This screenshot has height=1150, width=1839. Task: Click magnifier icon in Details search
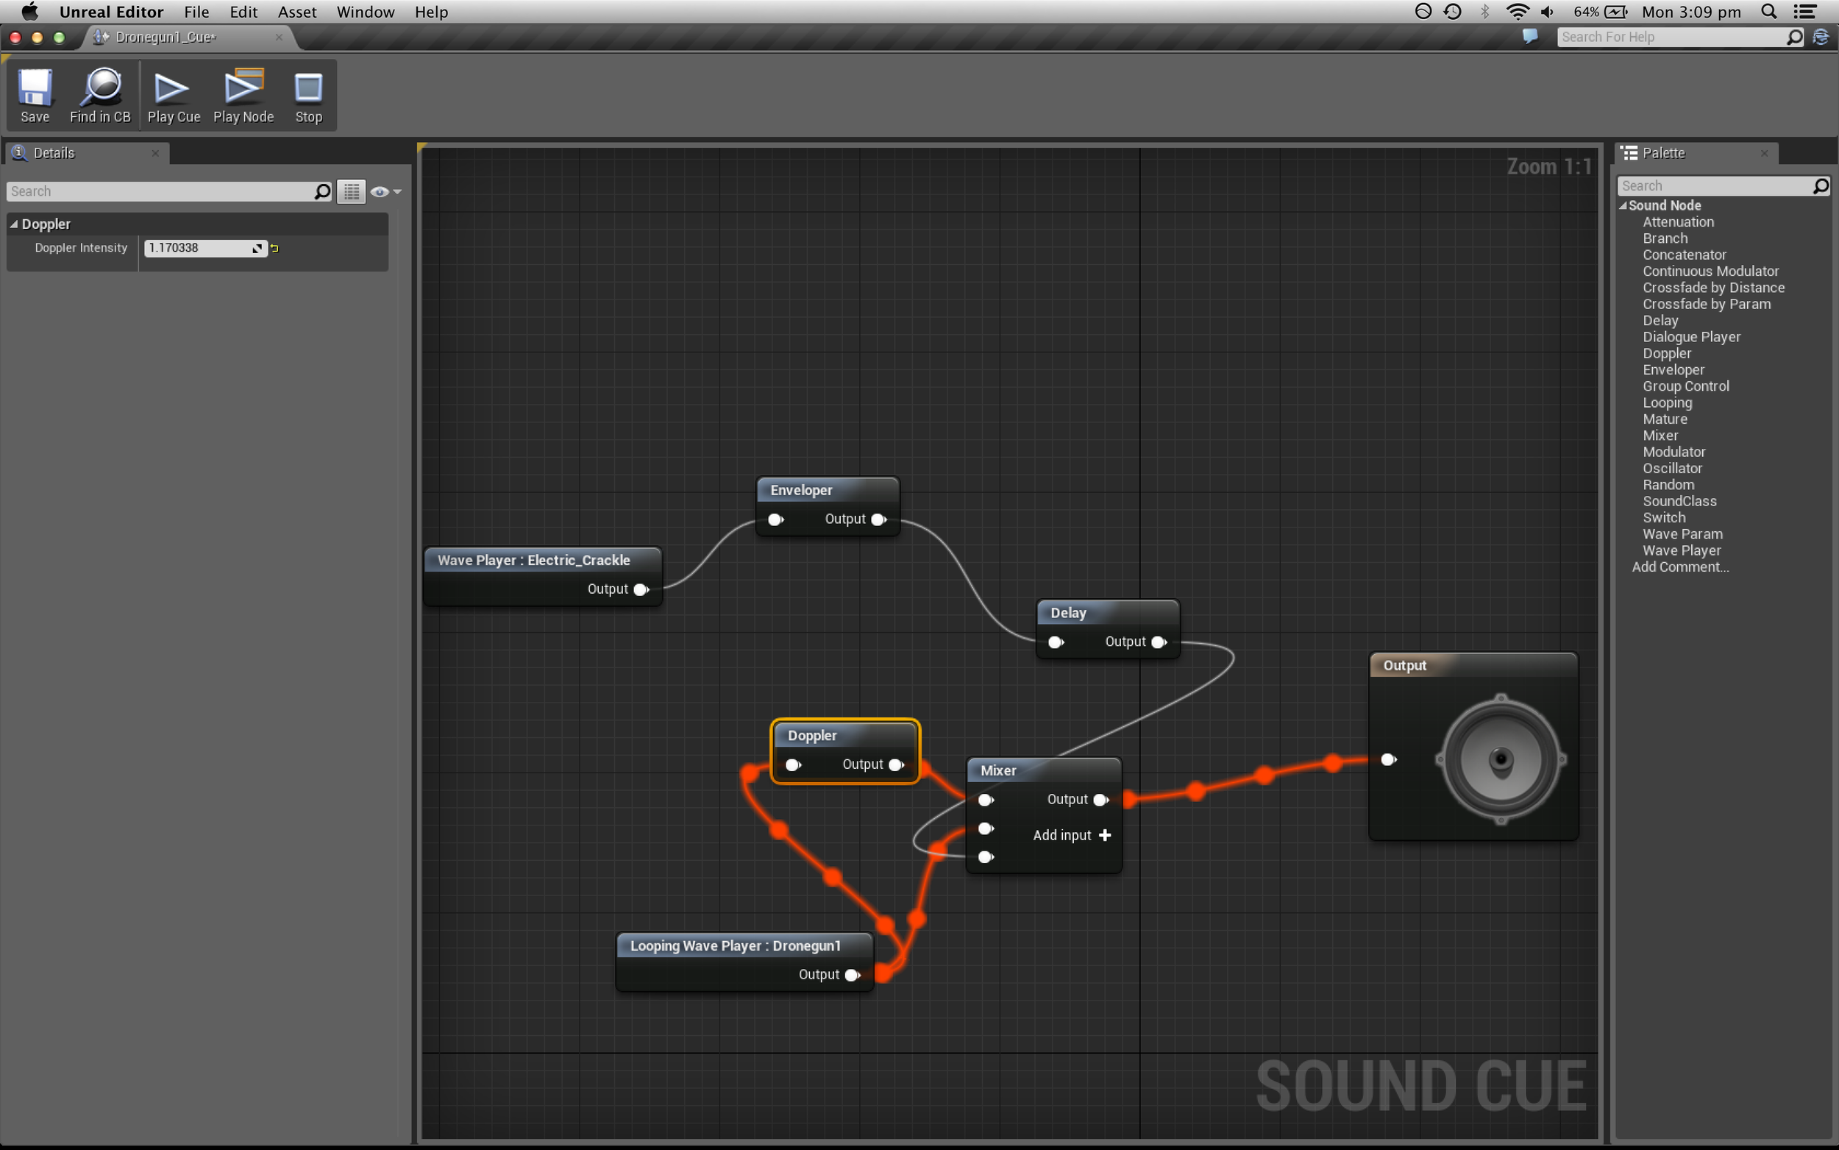pos(322,191)
